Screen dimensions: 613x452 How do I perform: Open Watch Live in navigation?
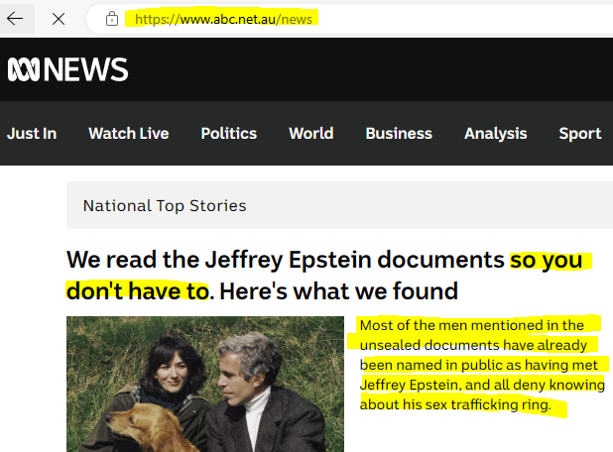(129, 134)
